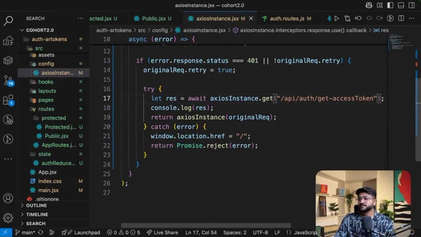
Task: Open the Search view in activity bar
Action: point(8,20)
